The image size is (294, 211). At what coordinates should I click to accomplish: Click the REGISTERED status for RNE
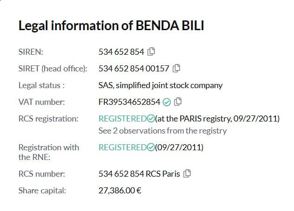123,148
